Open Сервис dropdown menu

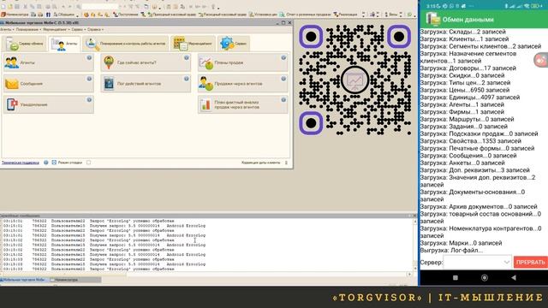pos(78,30)
